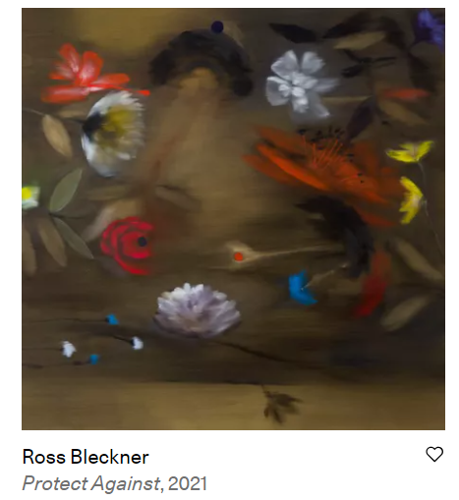
Task: Click the dark arch shape near the top
Action: click(201, 59)
